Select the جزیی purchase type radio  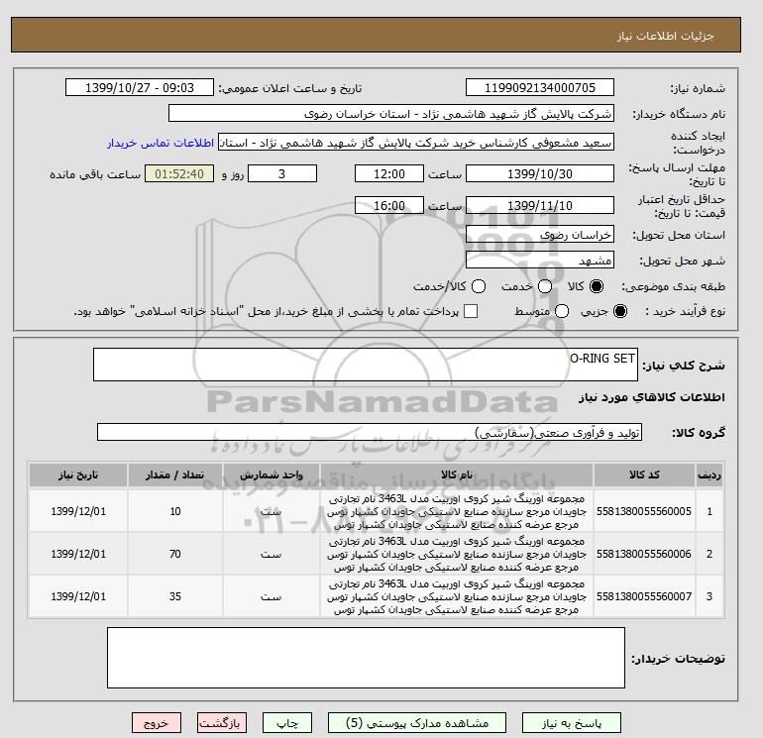[x=620, y=311]
